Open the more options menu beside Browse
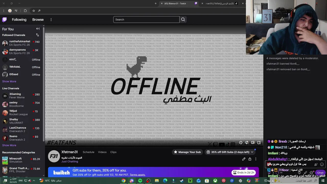Viewport: 327px width, 184px height. click(51, 20)
